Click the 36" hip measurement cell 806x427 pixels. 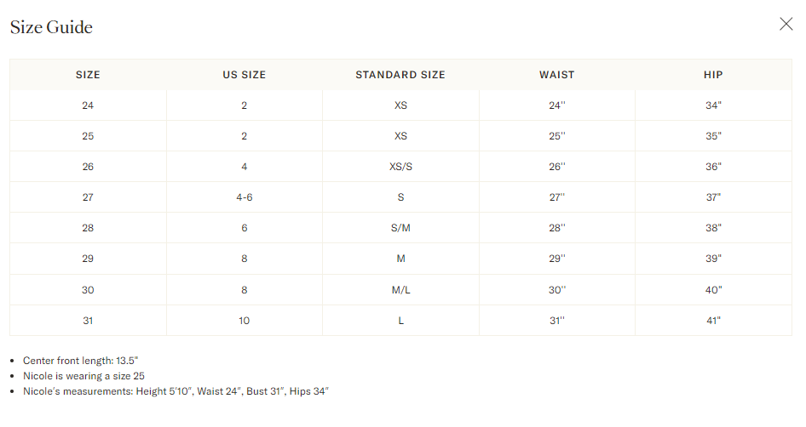coord(713,167)
